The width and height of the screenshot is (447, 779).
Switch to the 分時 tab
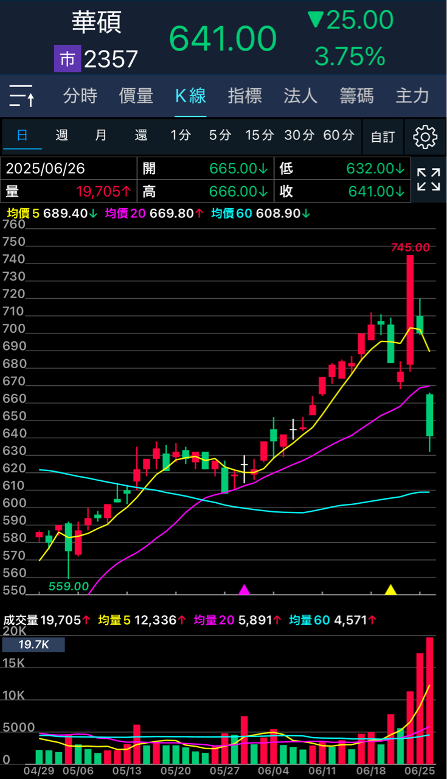(x=80, y=96)
